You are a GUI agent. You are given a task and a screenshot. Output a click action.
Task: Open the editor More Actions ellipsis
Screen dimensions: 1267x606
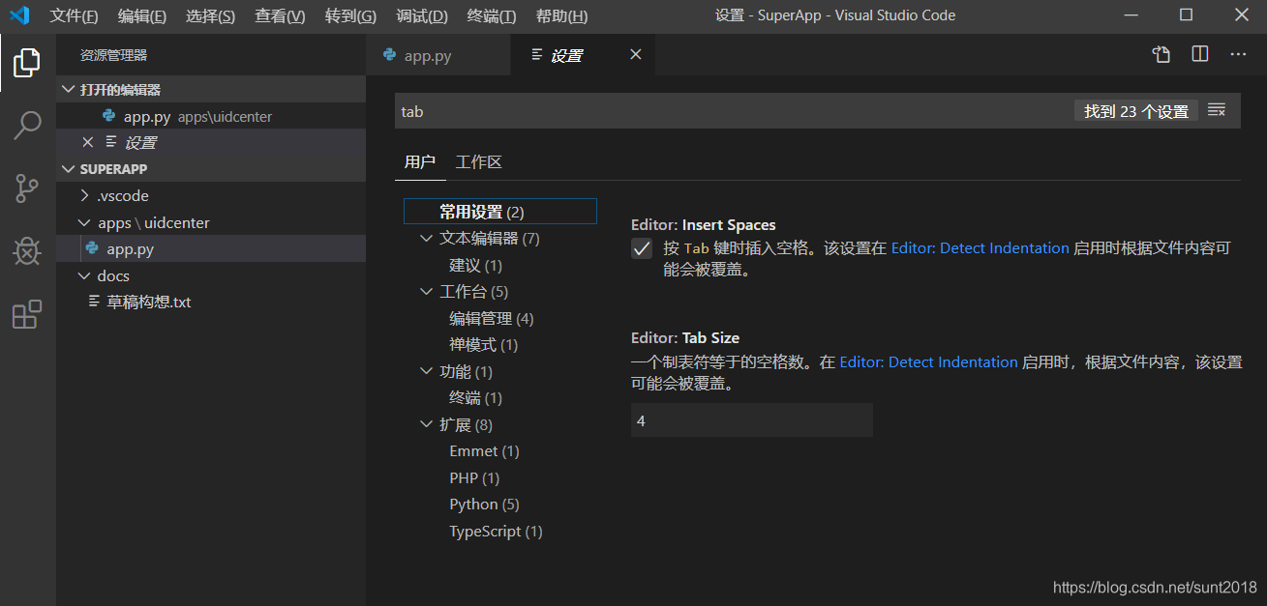(1238, 55)
